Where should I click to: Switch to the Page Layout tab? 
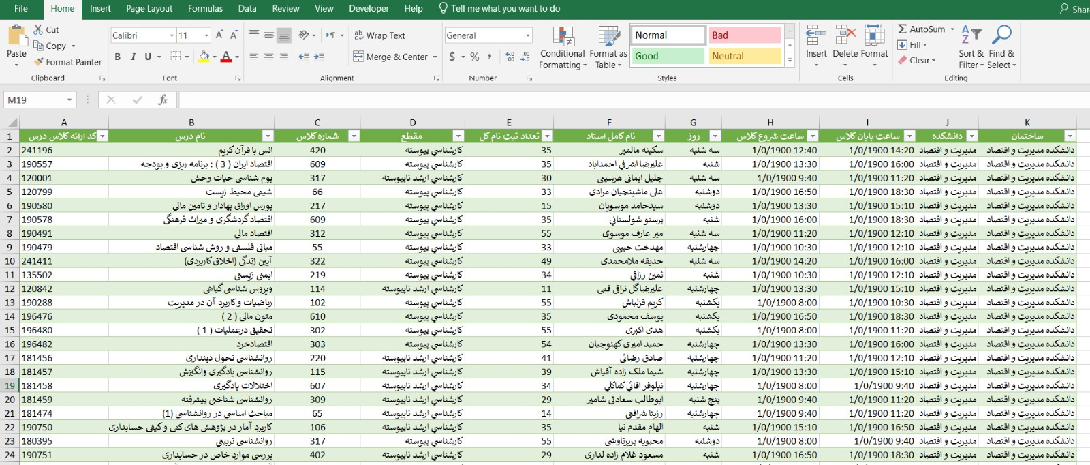tap(149, 9)
